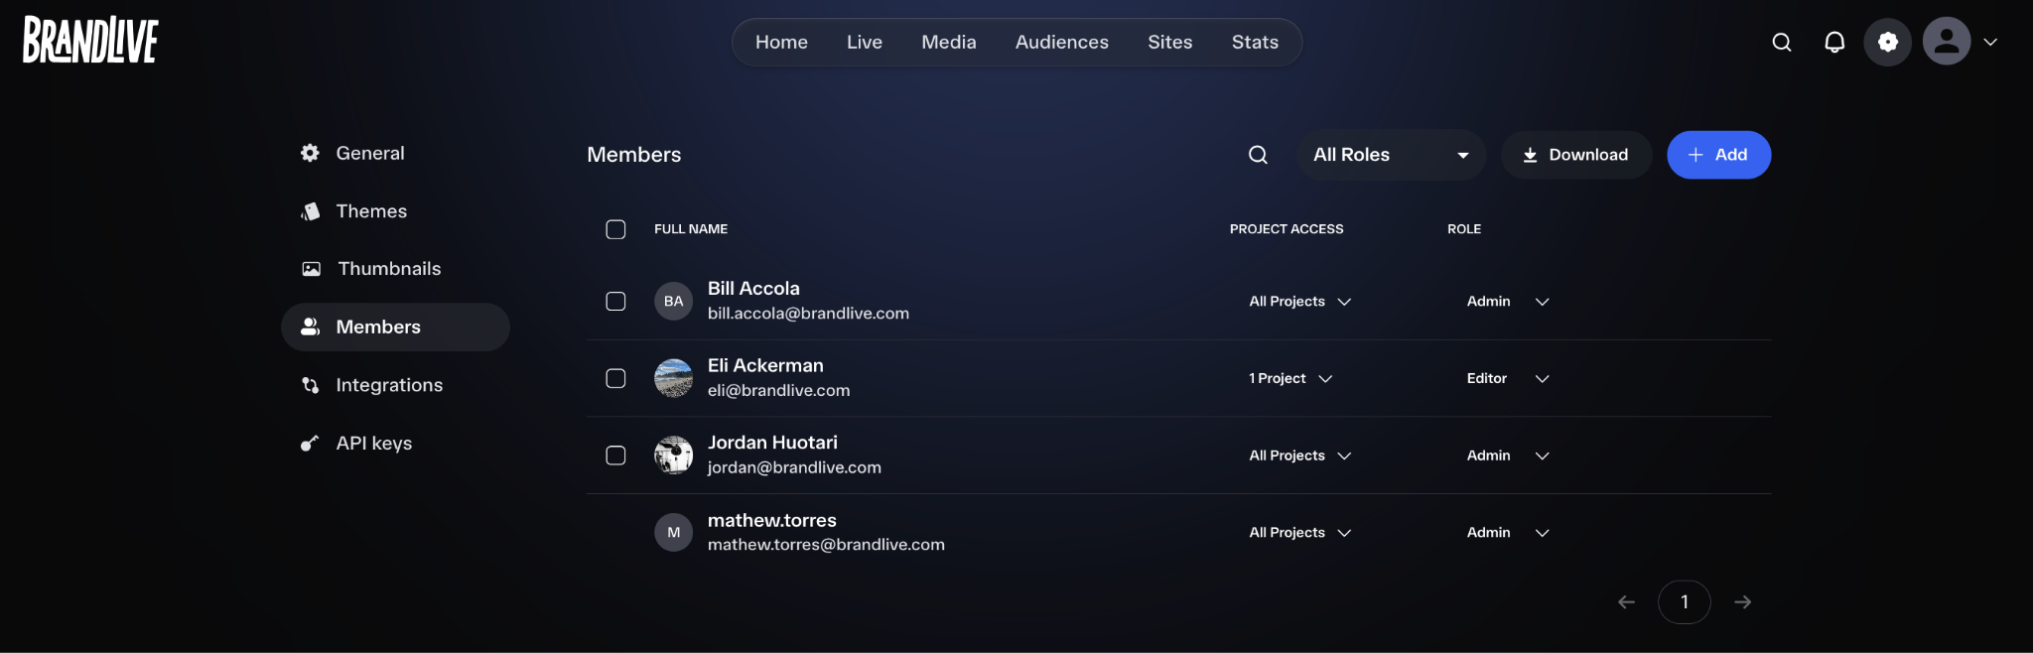The height and width of the screenshot is (653, 2033).
Task: Click email mathew.torres@brandlive.com
Action: [826, 545]
